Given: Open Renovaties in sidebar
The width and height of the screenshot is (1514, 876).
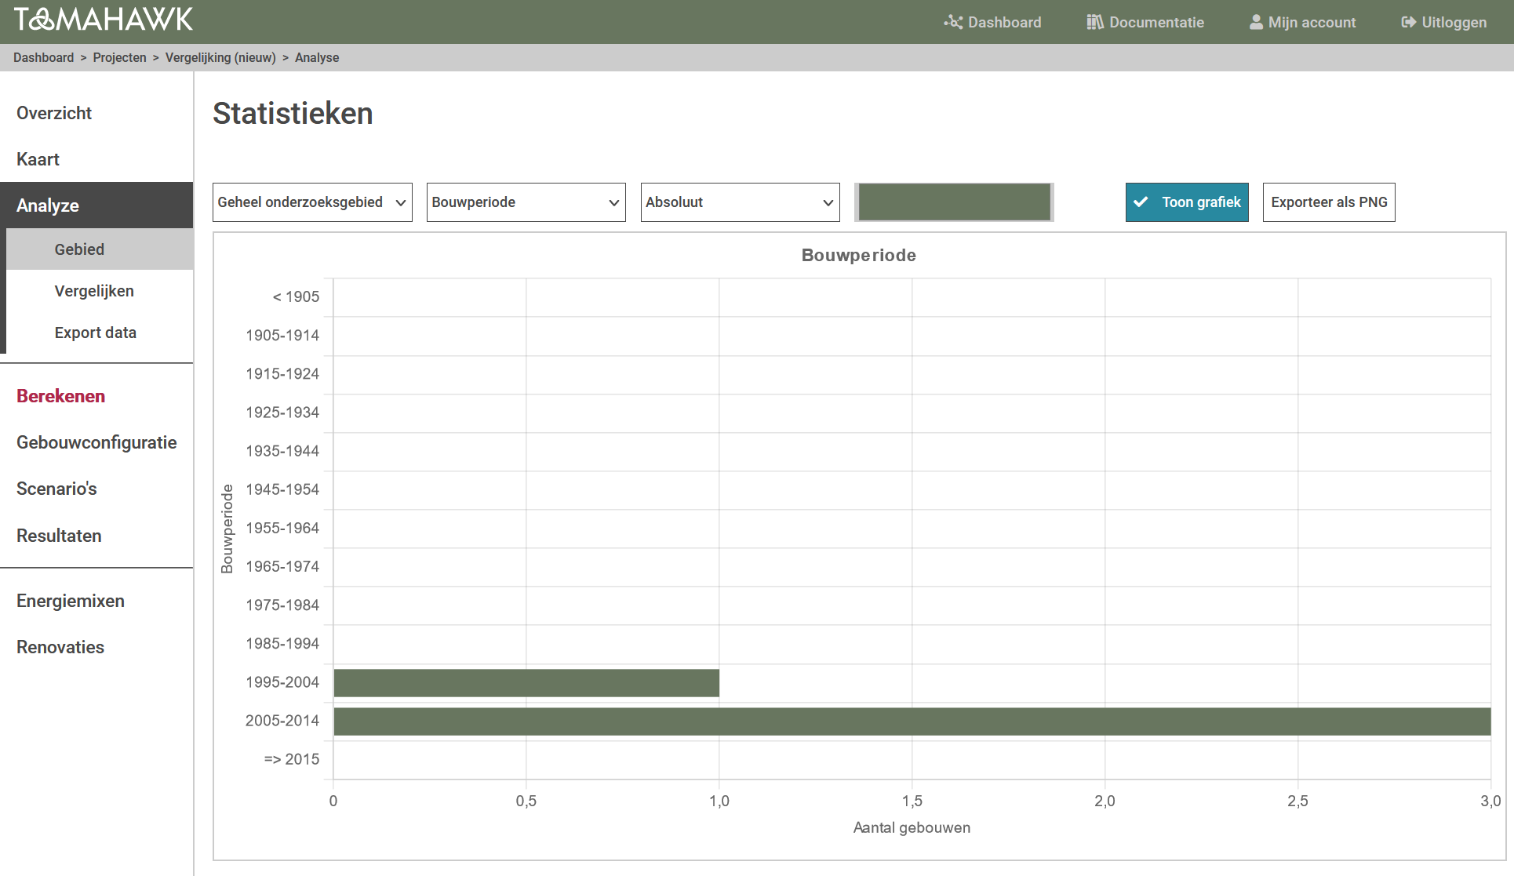Looking at the screenshot, I should 60,647.
